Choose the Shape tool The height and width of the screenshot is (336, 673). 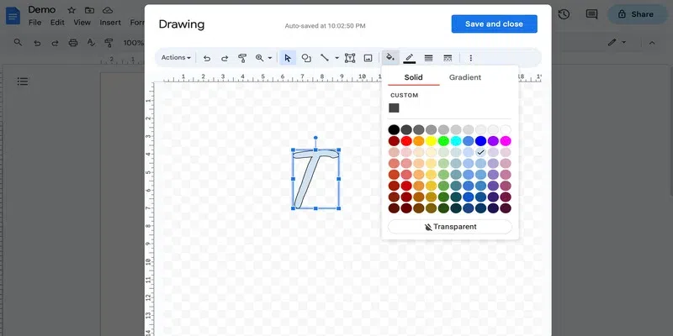[306, 58]
